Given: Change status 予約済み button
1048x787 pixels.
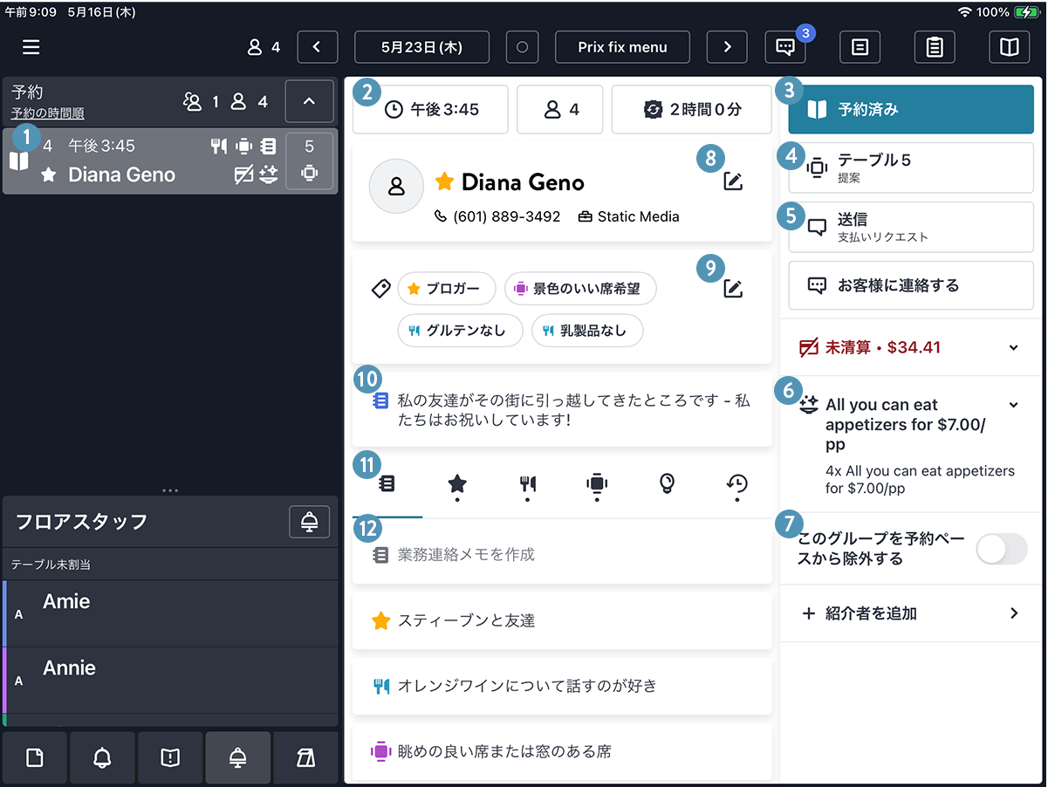Looking at the screenshot, I should (x=911, y=110).
